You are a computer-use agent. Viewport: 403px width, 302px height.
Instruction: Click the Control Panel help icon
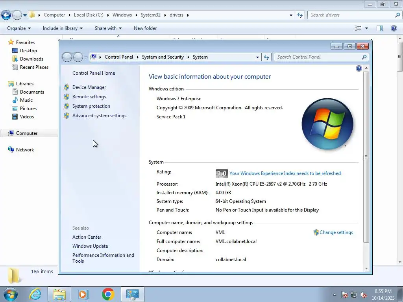click(x=359, y=68)
